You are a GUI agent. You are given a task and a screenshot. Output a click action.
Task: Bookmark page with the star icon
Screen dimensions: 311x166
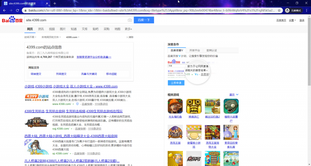click(x=279, y=11)
